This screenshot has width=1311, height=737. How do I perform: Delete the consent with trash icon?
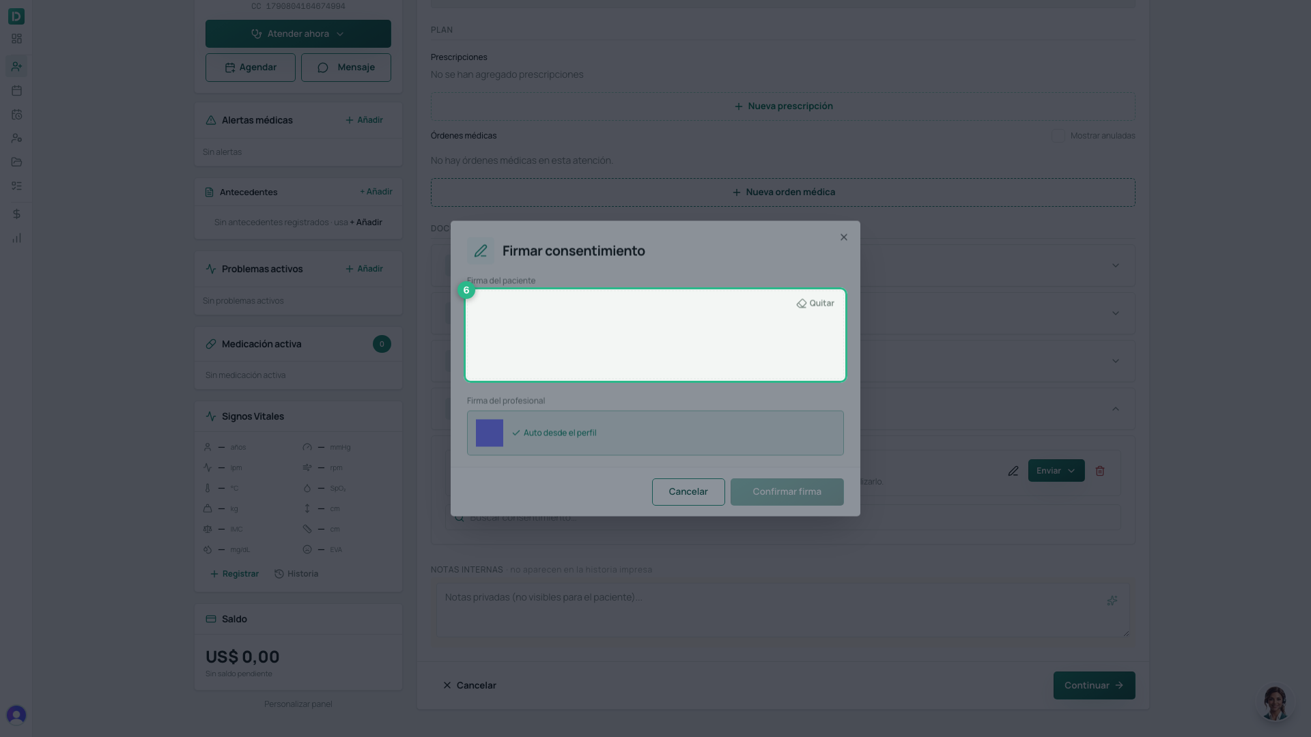click(1100, 471)
